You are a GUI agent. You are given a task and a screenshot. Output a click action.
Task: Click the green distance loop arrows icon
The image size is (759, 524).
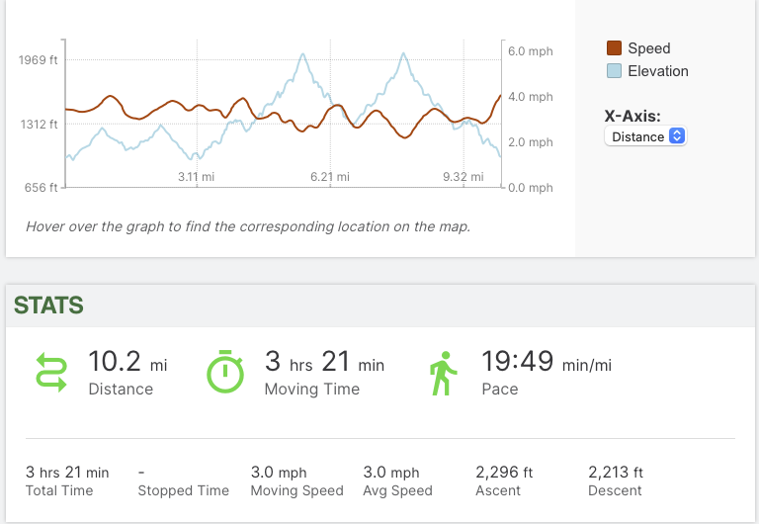[x=49, y=373]
